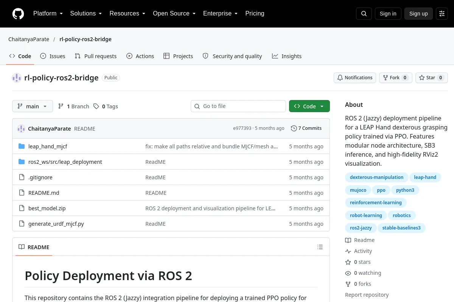Viewport: 454px width, 302px height.
Task: Focus the Go to file search field
Action: [x=238, y=106]
